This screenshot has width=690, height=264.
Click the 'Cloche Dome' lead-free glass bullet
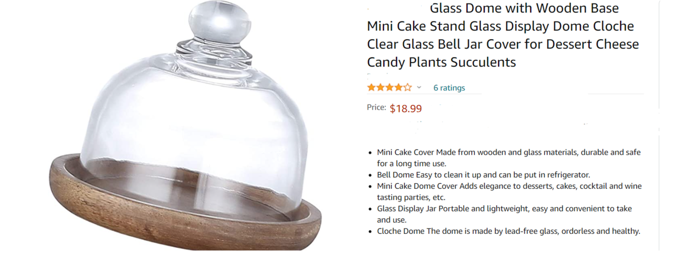(x=508, y=231)
